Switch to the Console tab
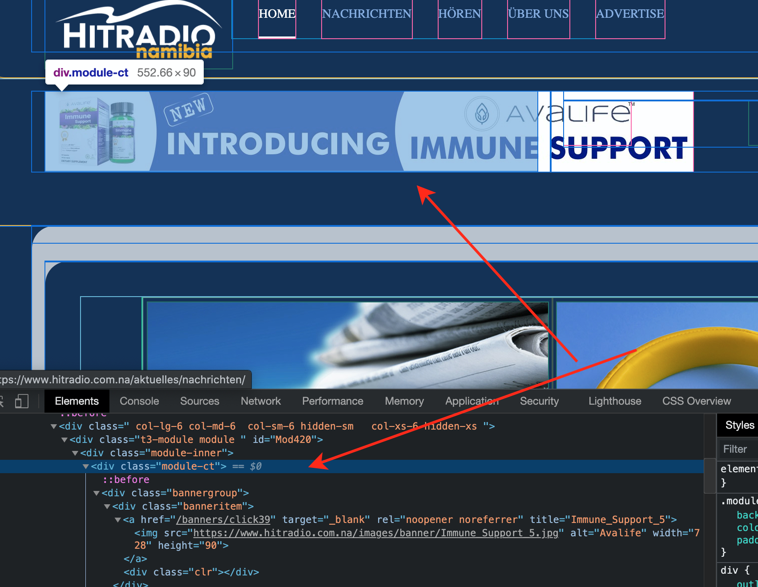This screenshot has height=587, width=758. [139, 401]
